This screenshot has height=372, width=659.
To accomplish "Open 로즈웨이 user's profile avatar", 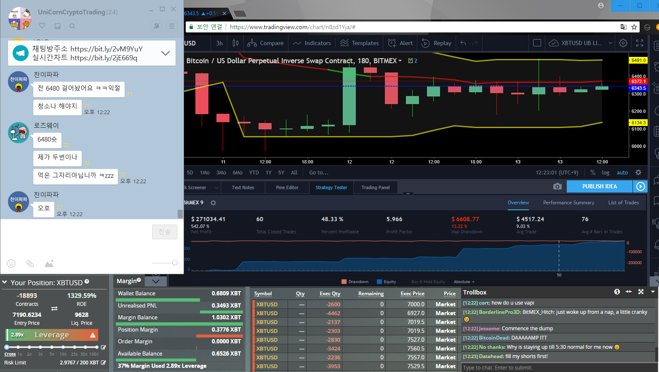I will tap(19, 132).
